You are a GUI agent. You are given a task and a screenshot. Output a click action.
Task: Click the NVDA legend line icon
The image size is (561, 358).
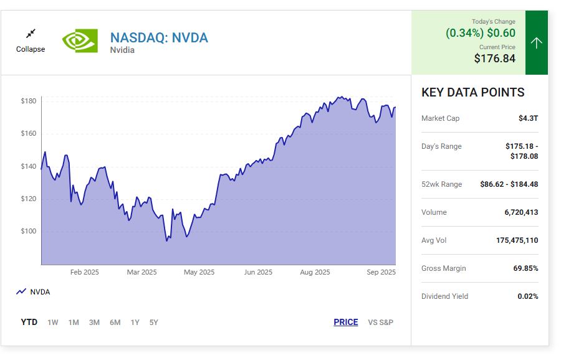(x=21, y=291)
